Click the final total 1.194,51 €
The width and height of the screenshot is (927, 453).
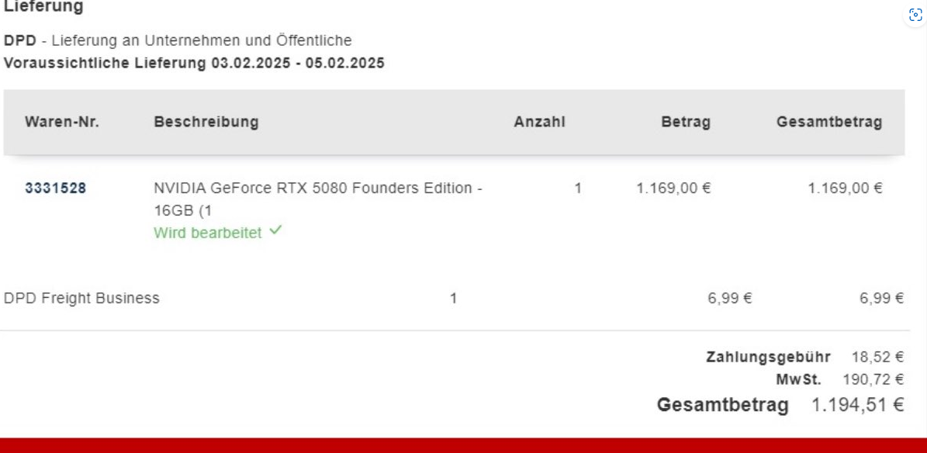(x=857, y=405)
